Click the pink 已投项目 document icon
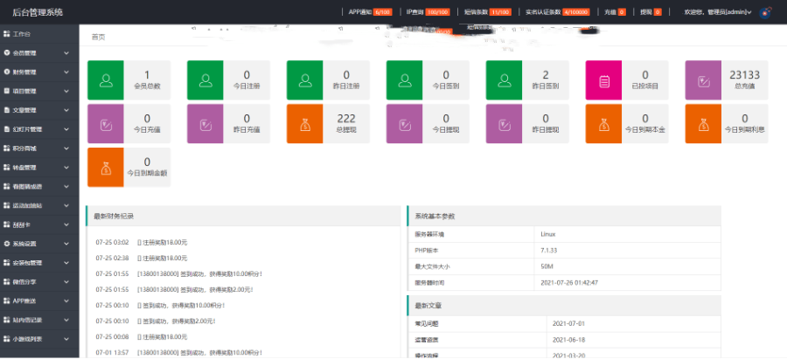 point(603,81)
